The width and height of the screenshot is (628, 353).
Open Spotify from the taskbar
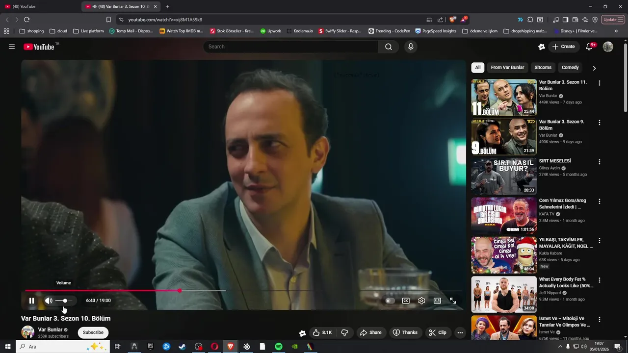(279, 347)
